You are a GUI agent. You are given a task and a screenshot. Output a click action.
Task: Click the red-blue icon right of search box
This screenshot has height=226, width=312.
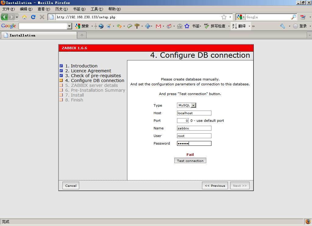click(x=303, y=17)
